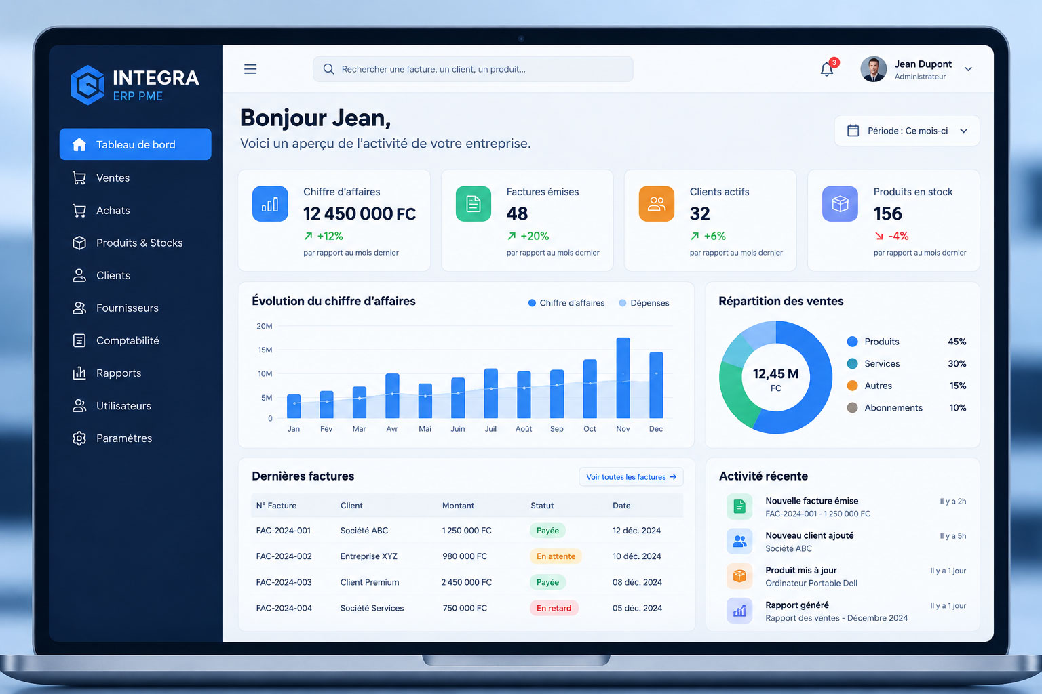
Task: Toggle the Chiffre d'affaires legend series
Action: click(566, 303)
